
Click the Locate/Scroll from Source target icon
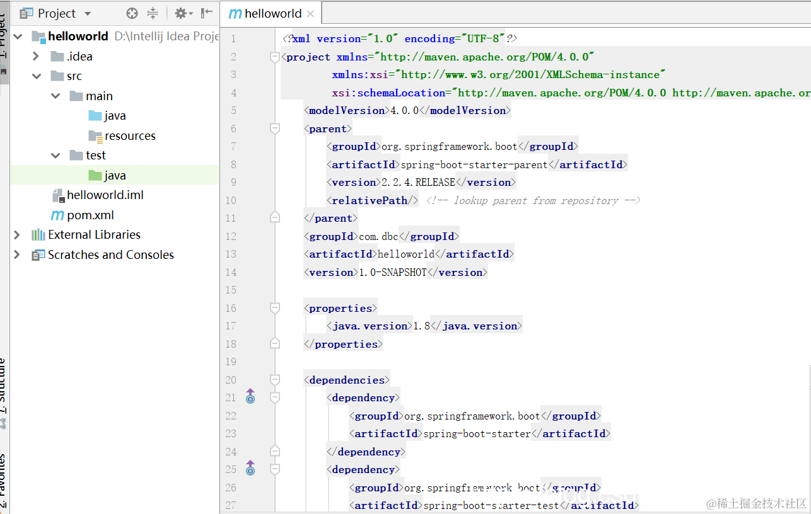(132, 13)
